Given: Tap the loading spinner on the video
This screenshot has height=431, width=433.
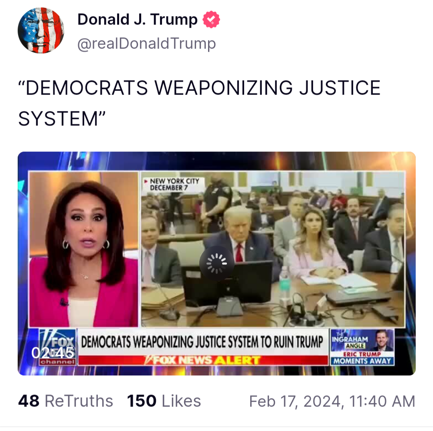Looking at the screenshot, I should pos(217,264).
